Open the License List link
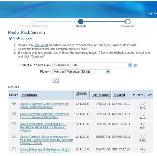This screenshot has width=157, height=156. point(41,45)
